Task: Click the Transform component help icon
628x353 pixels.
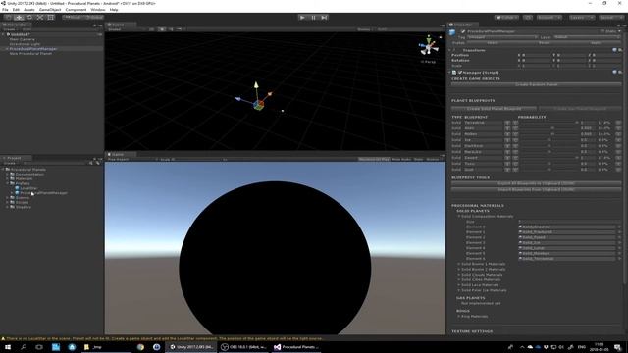Action: (614, 50)
